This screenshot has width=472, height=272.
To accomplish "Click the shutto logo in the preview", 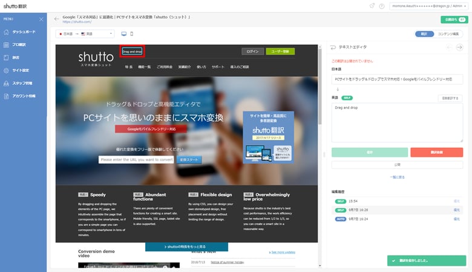I will (x=96, y=58).
